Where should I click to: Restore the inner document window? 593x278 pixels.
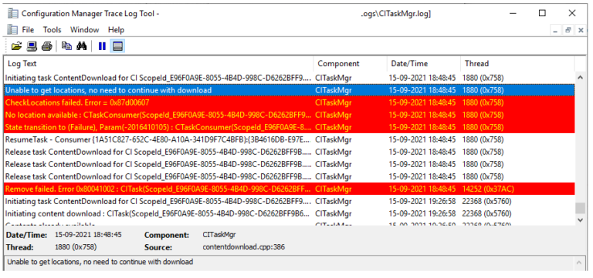tap(568, 31)
